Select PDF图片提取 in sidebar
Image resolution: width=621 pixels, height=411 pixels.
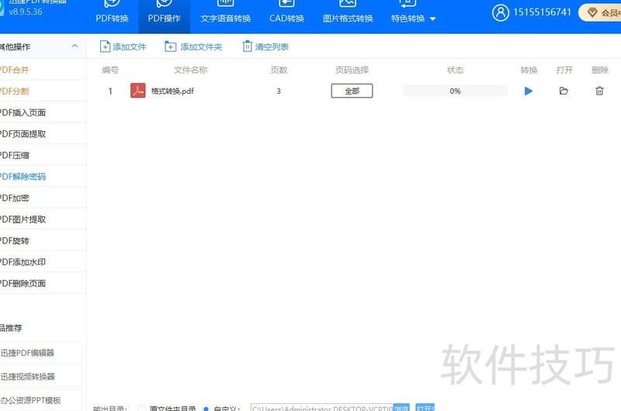coord(42,219)
